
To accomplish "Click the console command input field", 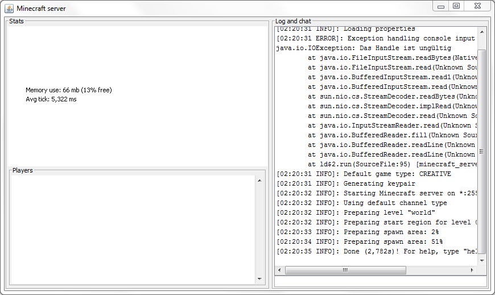I will (381, 281).
